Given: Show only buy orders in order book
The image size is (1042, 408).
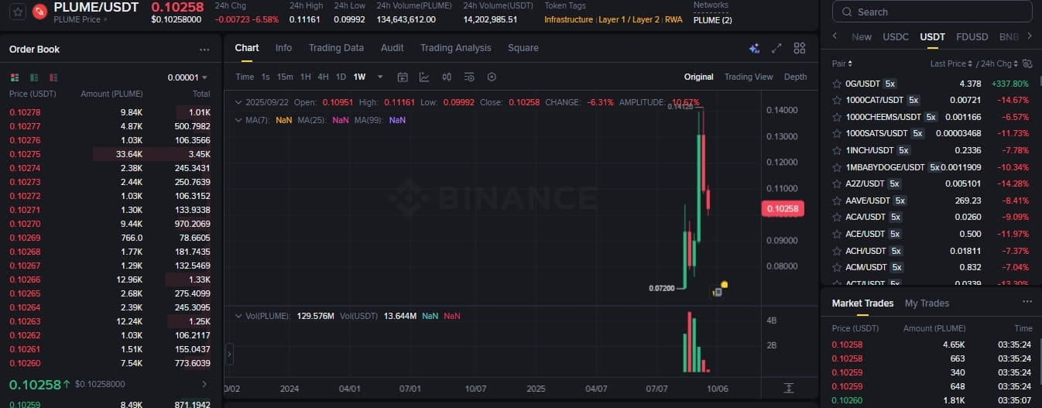Looking at the screenshot, I should [34, 77].
